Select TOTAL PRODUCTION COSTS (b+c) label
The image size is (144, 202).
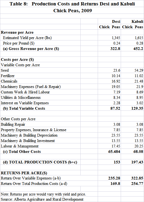pyautogui.click(x=40, y=162)
